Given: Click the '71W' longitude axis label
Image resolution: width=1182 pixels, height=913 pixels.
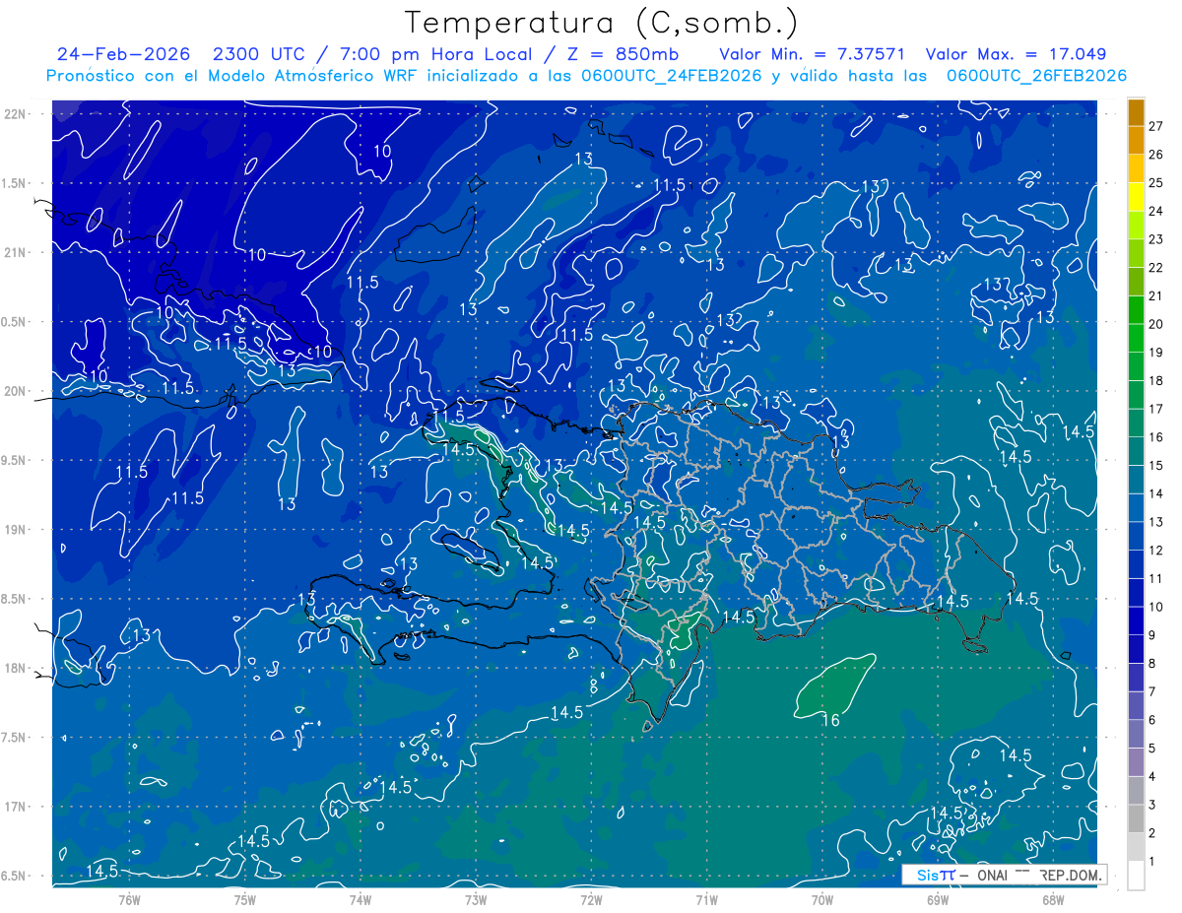Looking at the screenshot, I should pyautogui.click(x=706, y=899).
